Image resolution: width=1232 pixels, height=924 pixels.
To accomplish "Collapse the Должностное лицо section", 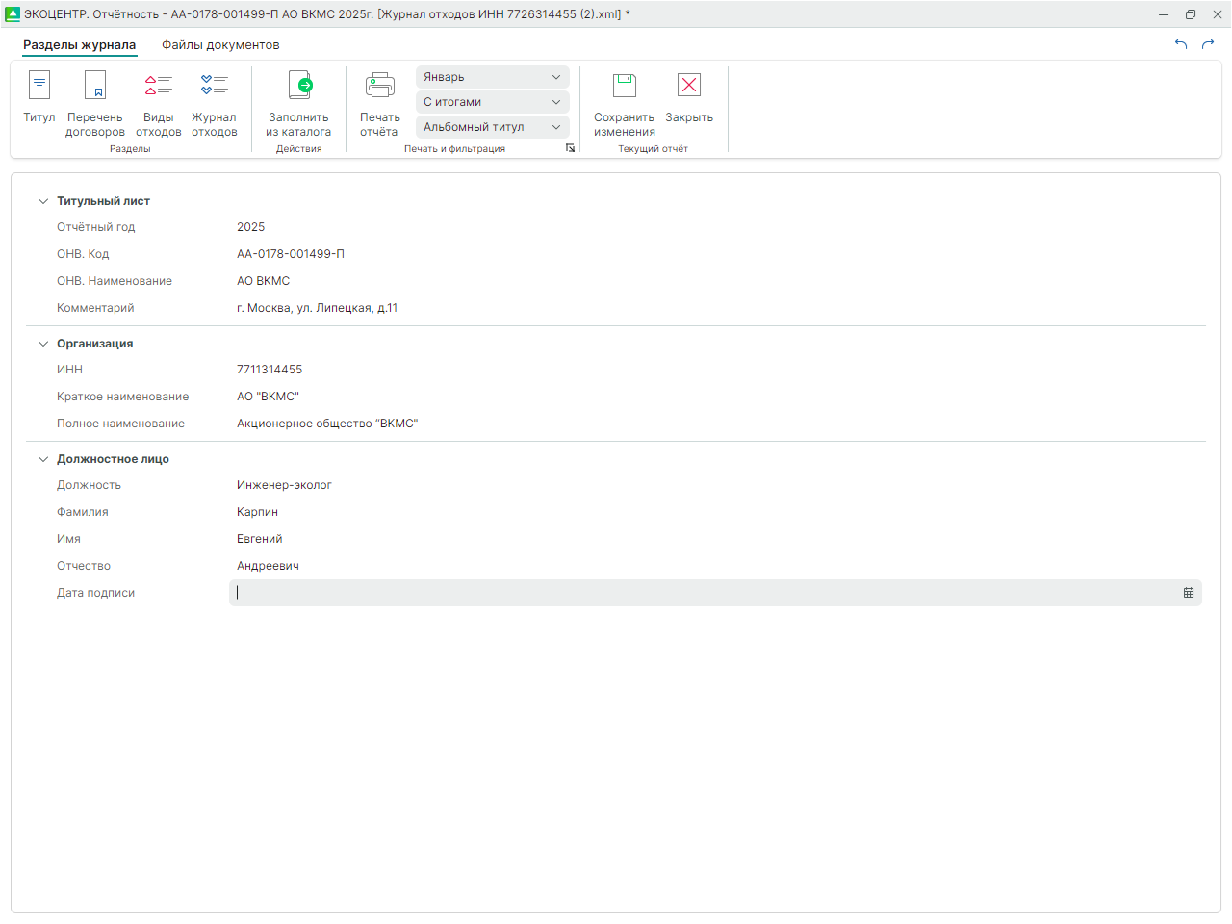I will 43,459.
